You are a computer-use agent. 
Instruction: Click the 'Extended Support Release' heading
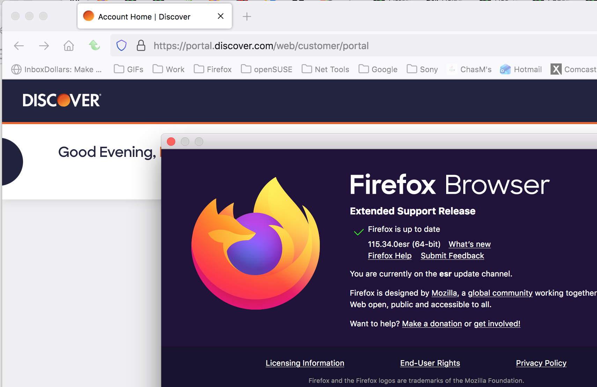pos(413,211)
